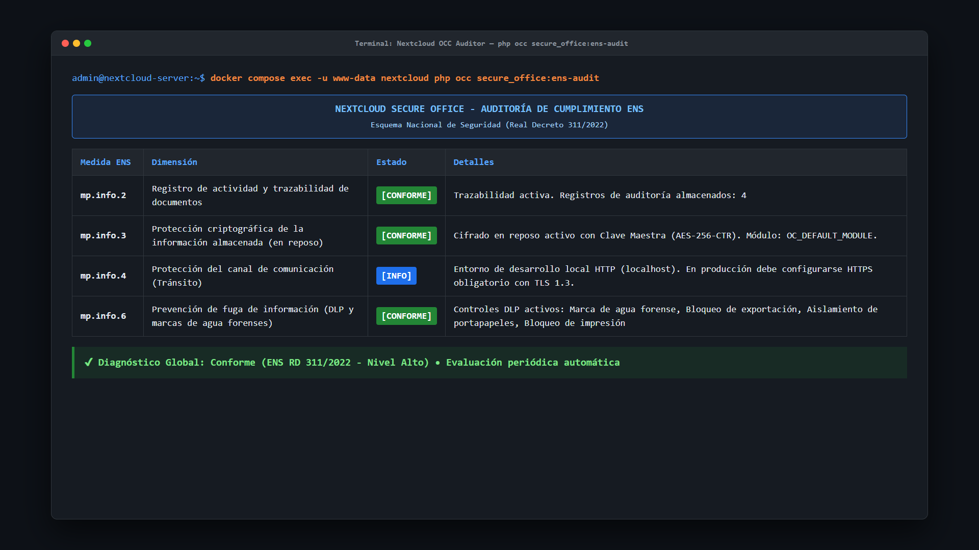Click the checkmark icon in Diagnóstico Global banner
The image size is (979, 550).
[89, 362]
